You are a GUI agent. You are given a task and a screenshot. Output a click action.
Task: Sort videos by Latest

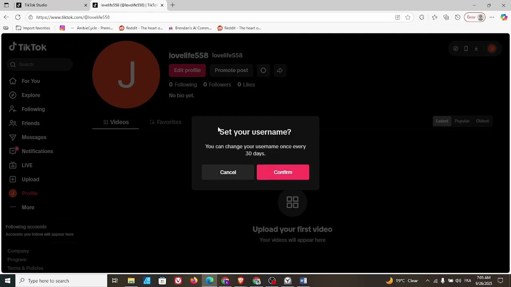tap(442, 121)
